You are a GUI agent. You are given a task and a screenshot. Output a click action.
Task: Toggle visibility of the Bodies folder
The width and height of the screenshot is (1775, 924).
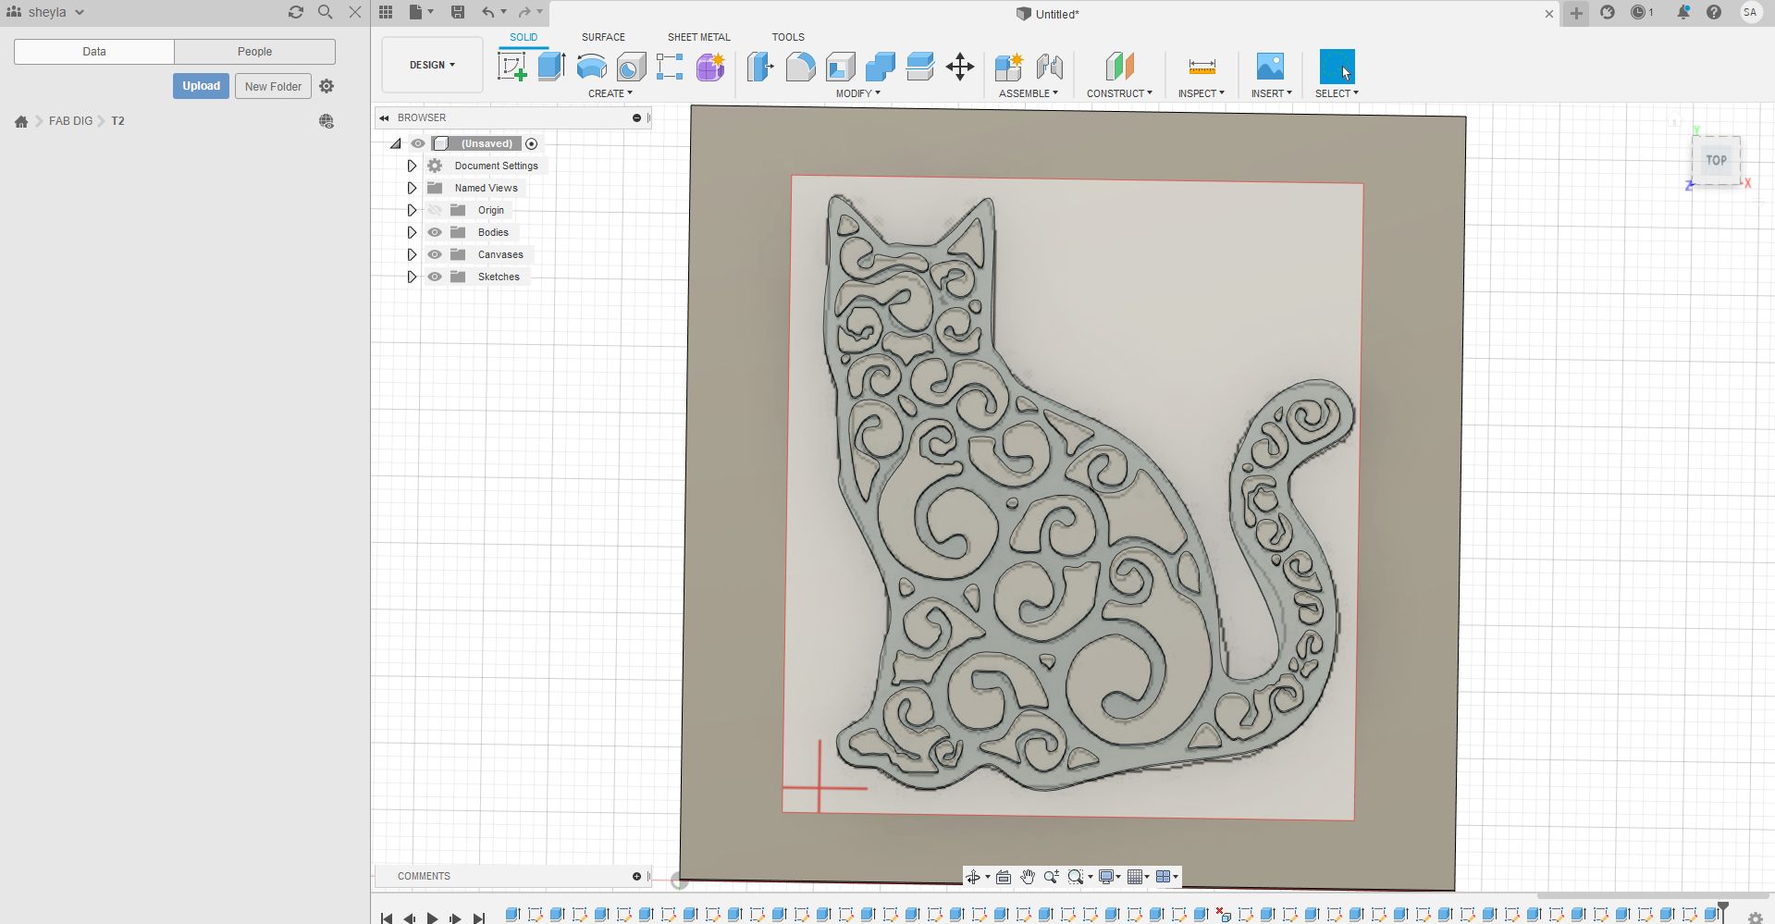coord(435,232)
